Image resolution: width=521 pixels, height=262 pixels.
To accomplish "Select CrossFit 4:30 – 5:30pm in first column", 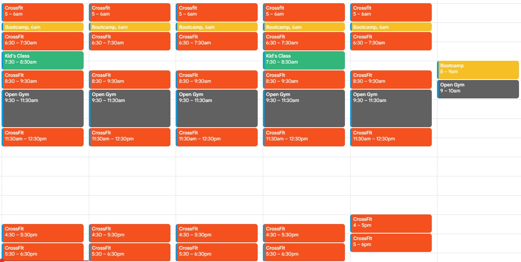I will point(43,233).
